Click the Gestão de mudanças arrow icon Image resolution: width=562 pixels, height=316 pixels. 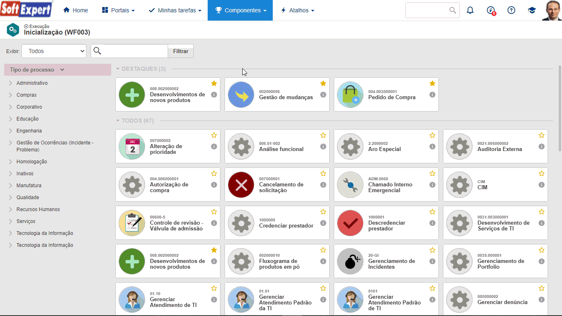[x=241, y=95]
